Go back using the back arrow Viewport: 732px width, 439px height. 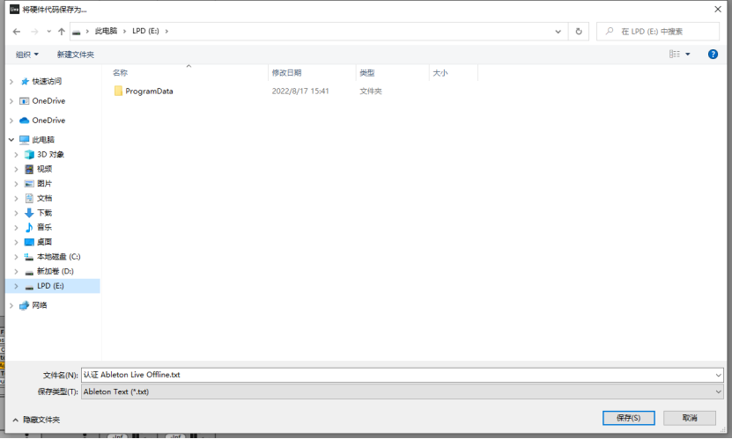17,31
